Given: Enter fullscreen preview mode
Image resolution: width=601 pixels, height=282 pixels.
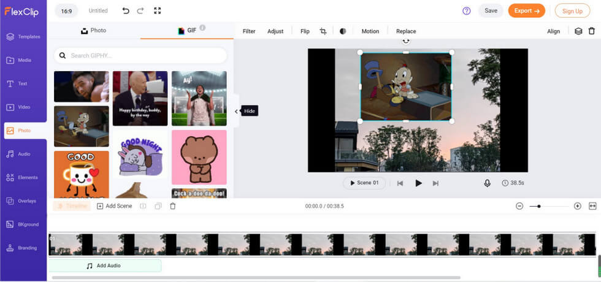Looking at the screenshot, I should click(157, 11).
